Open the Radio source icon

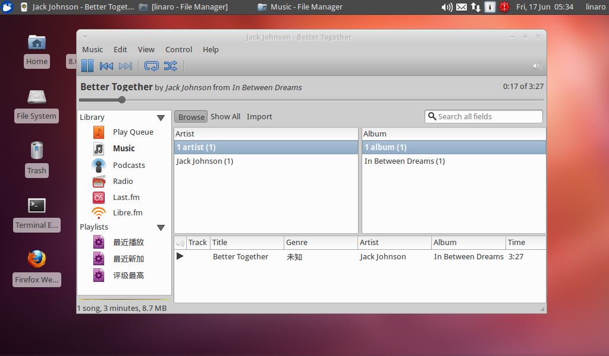[x=99, y=182]
